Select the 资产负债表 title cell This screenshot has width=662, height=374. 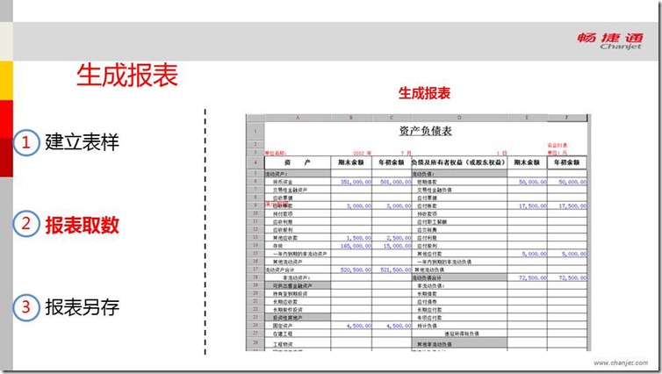pos(425,131)
